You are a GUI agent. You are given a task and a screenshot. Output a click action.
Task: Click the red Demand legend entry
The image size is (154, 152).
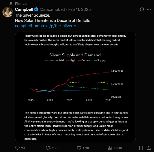(x=85, y=60)
